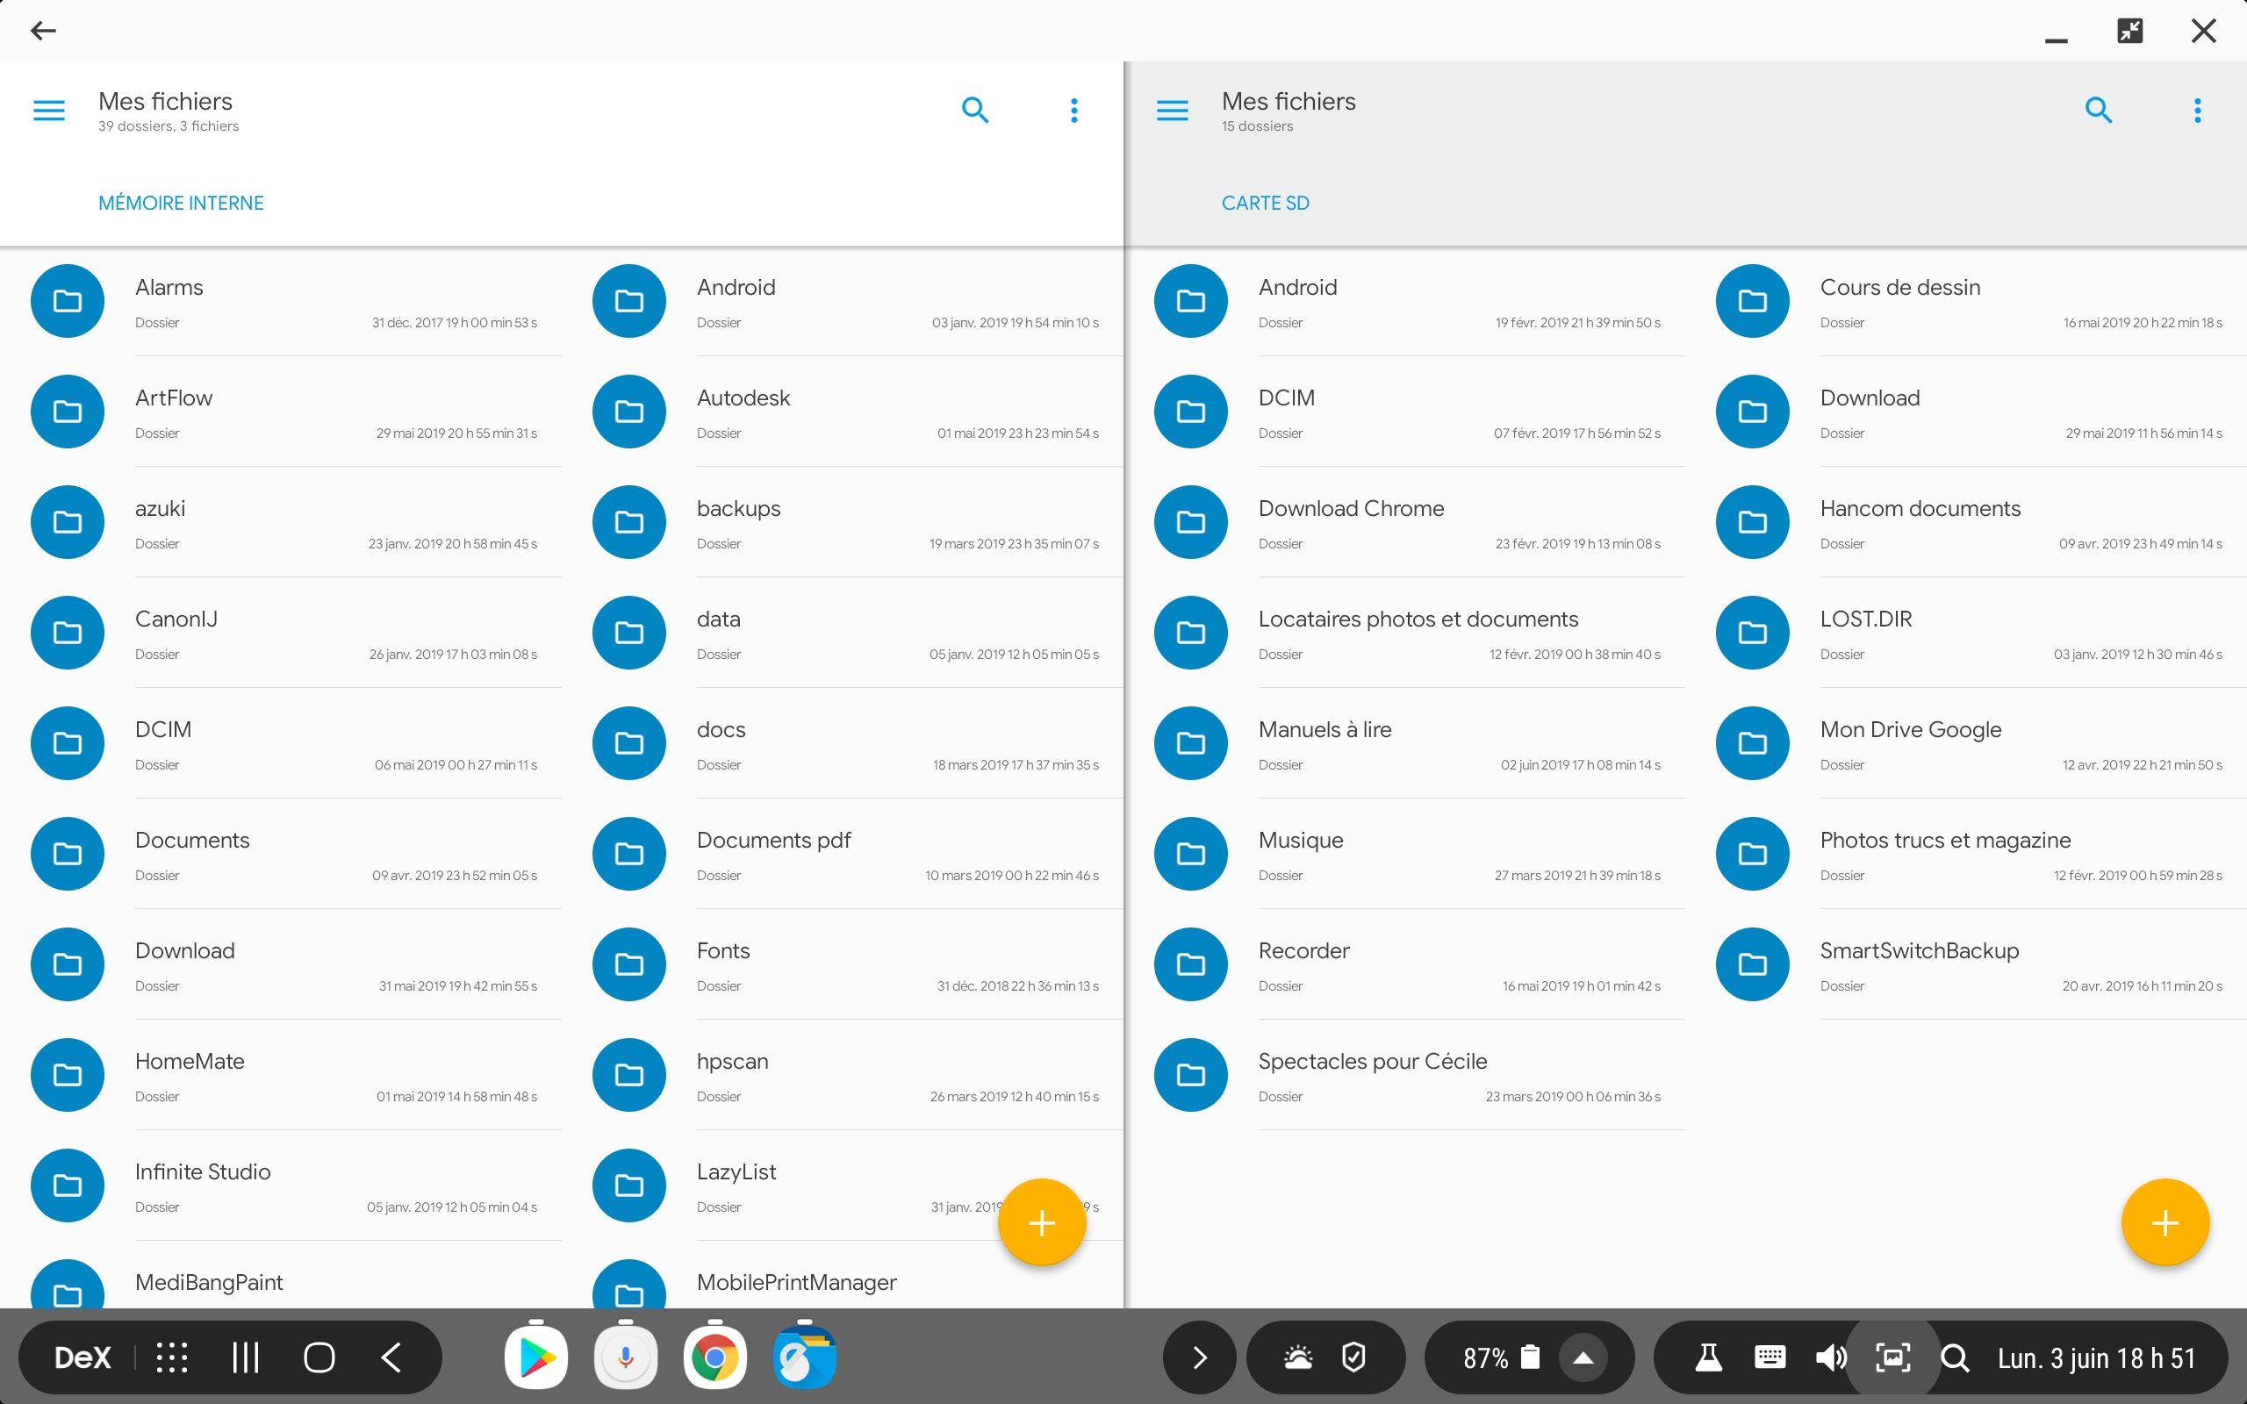
Task: Search files in the SD card pane
Action: [x=2099, y=111]
